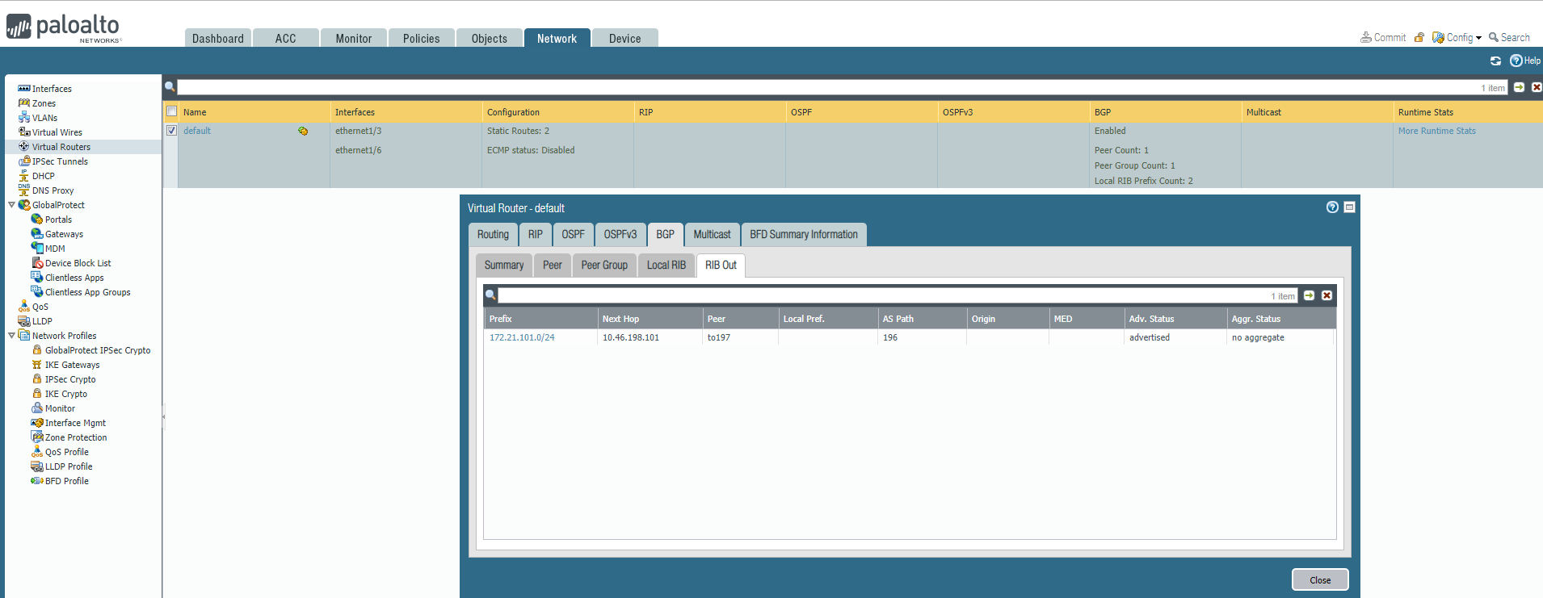Open the Routing tab in the dialog
Image resolution: width=1543 pixels, height=598 pixels.
pos(493,234)
